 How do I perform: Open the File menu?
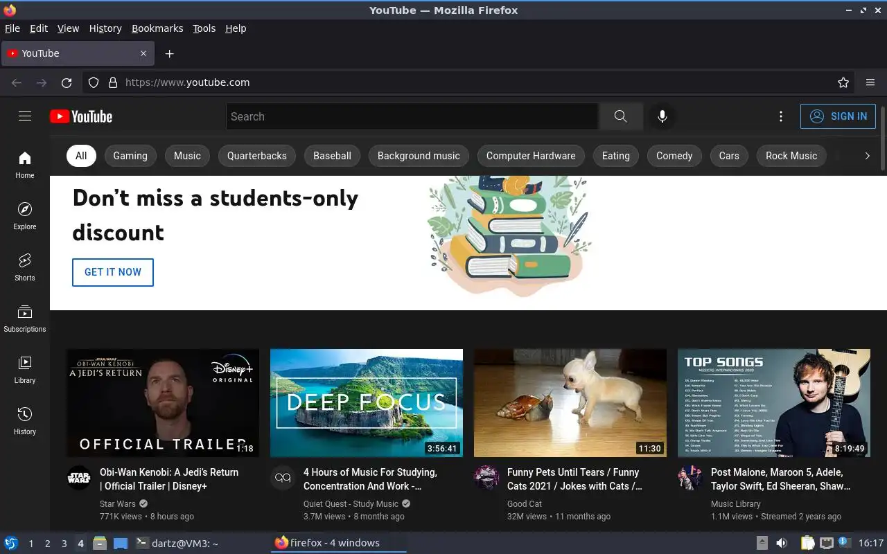(12, 28)
